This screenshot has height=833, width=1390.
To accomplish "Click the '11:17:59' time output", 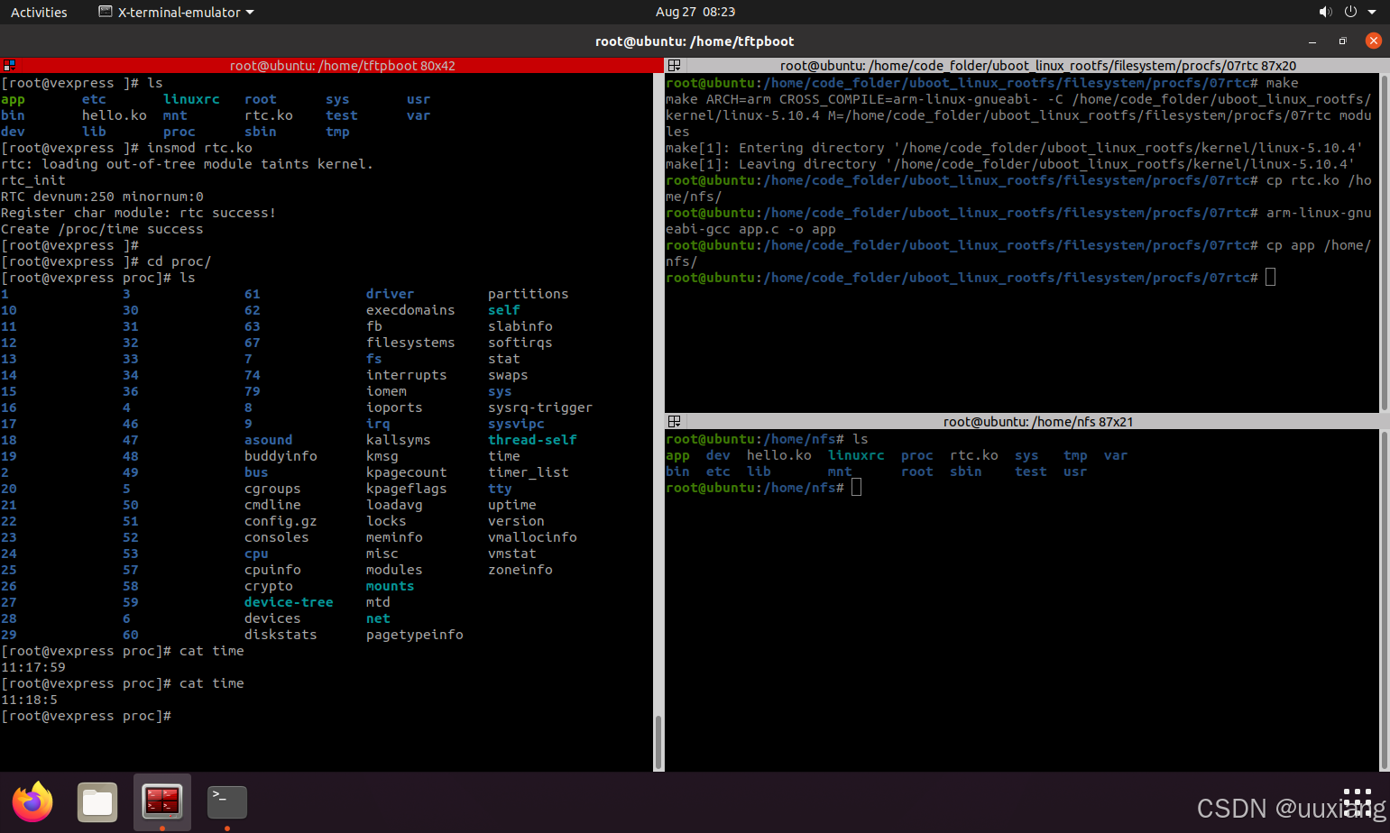I will click(33, 667).
